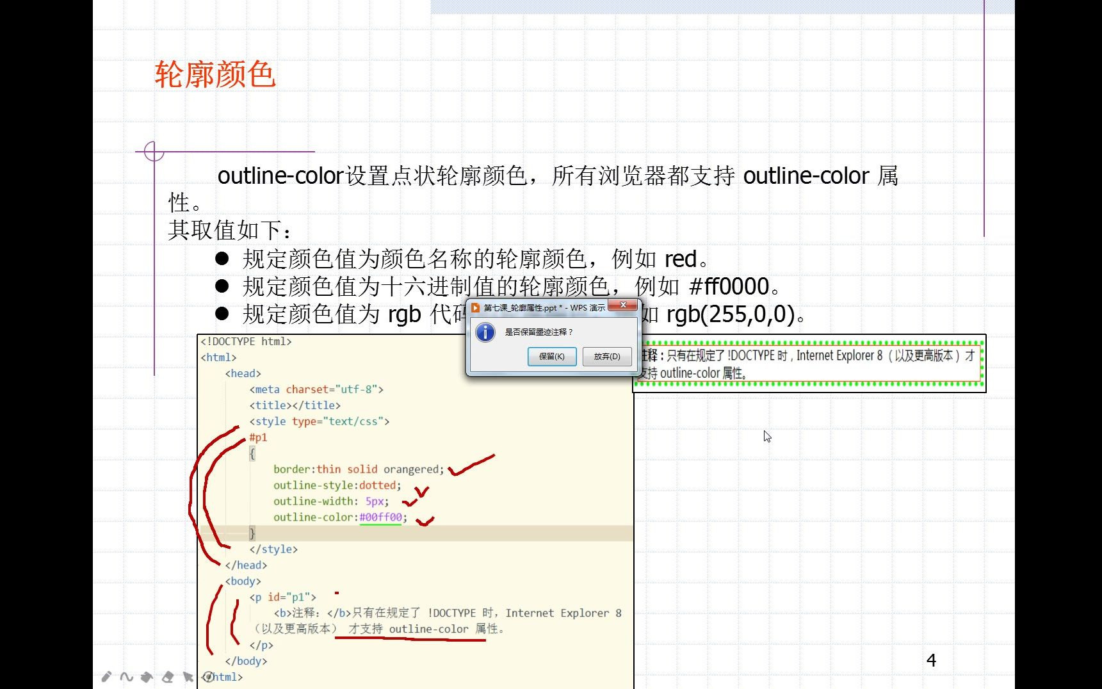Select the highlighter annotation tool
1102x689 pixels.
pos(147,676)
